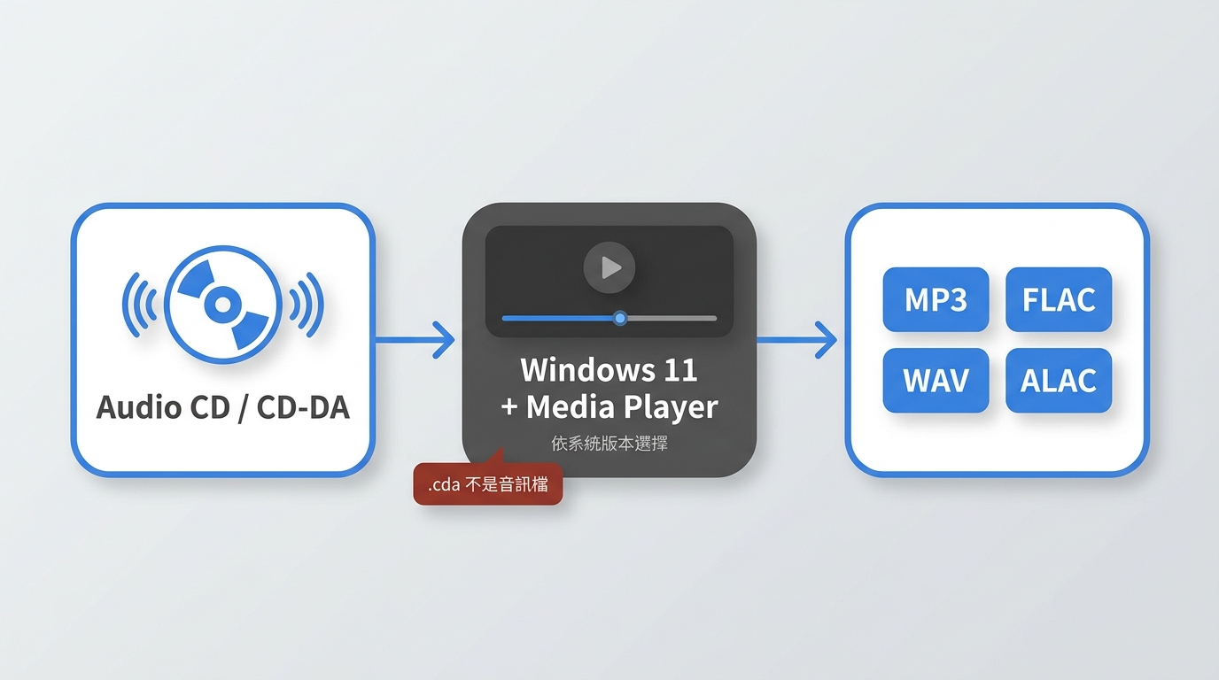The height and width of the screenshot is (680, 1219).
Task: Click the '+ Media Player' text
Action: coord(609,407)
